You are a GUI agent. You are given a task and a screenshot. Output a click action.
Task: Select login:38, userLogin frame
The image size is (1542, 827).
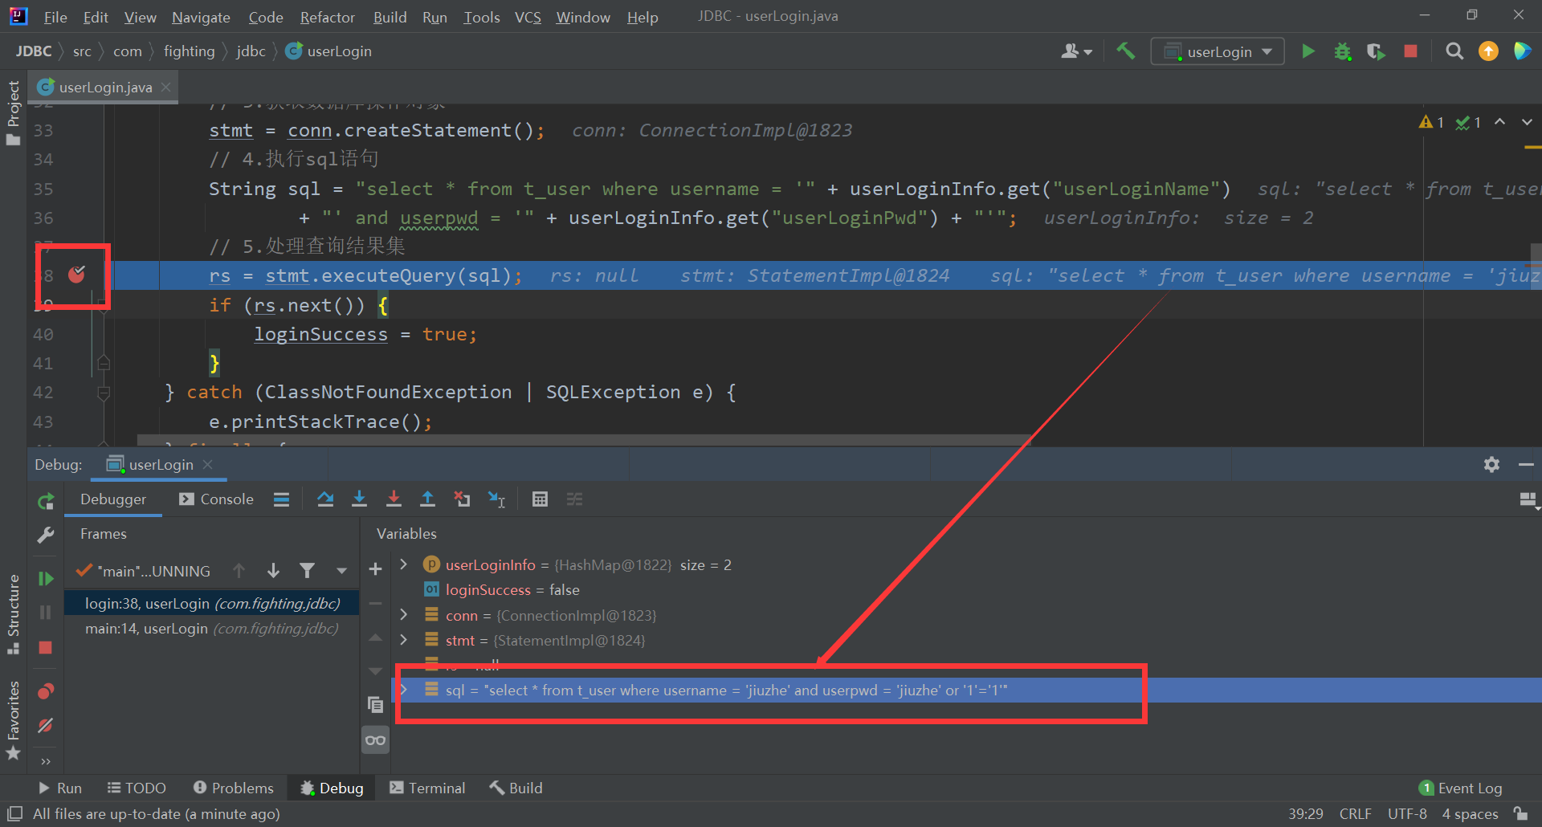(212, 603)
